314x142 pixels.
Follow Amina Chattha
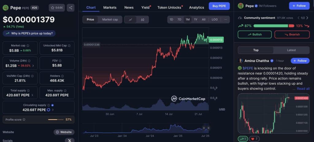pyautogui.click(x=300, y=61)
